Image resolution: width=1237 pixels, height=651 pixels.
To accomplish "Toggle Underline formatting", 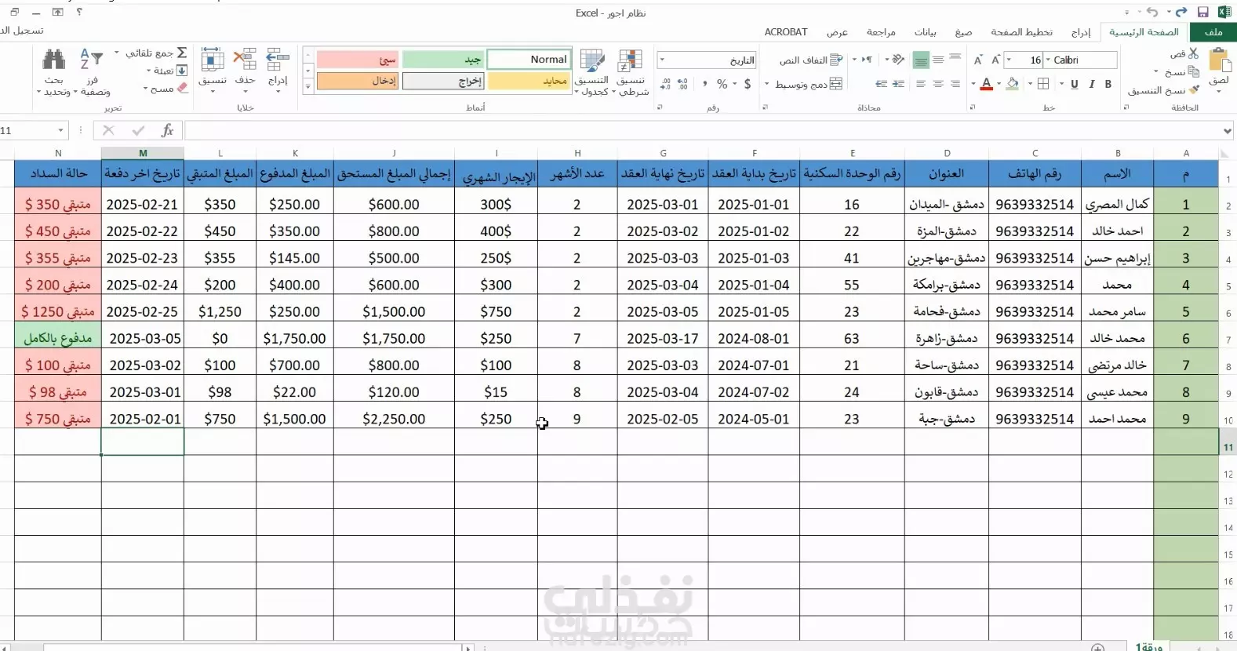I will [x=1074, y=84].
